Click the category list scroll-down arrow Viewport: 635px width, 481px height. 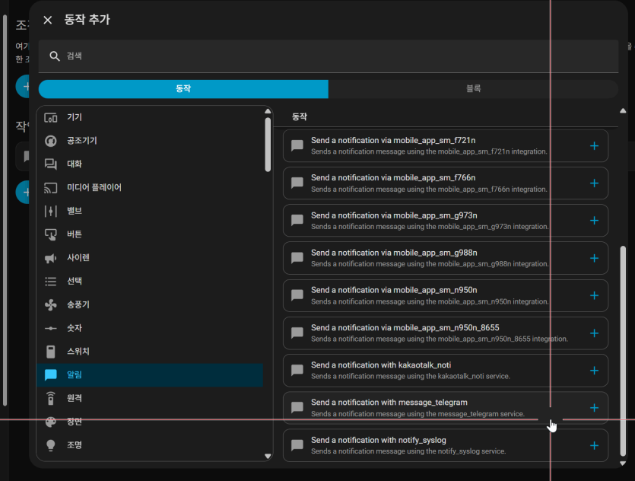[268, 457]
